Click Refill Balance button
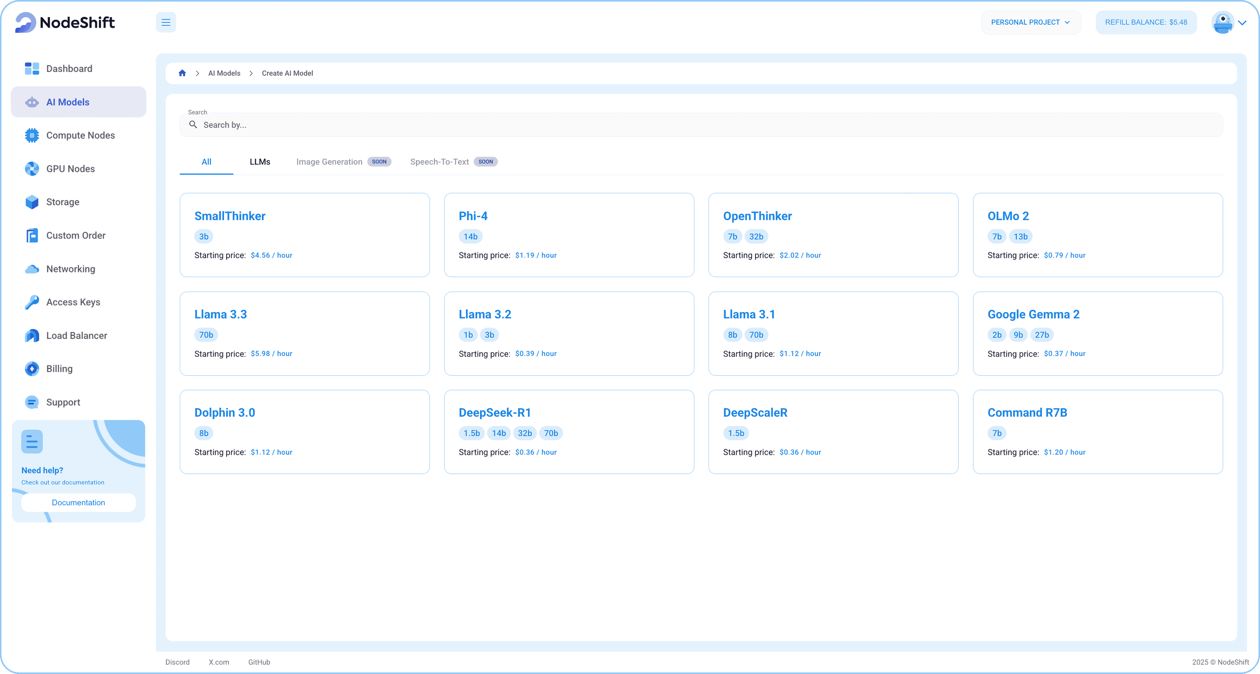This screenshot has height=674, width=1260. (1146, 23)
